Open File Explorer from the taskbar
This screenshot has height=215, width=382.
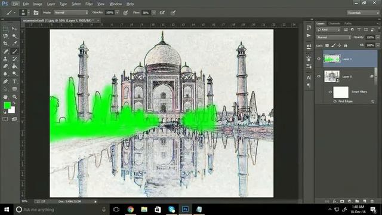pos(144,210)
